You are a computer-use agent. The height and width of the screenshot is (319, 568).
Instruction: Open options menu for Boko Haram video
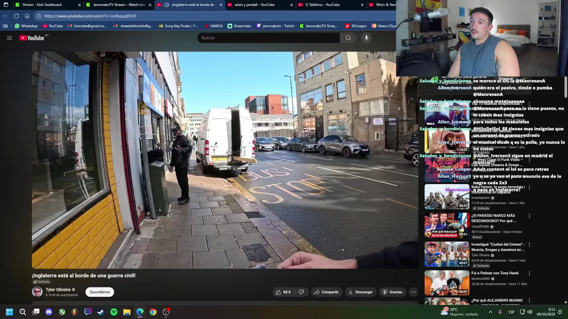click(529, 187)
